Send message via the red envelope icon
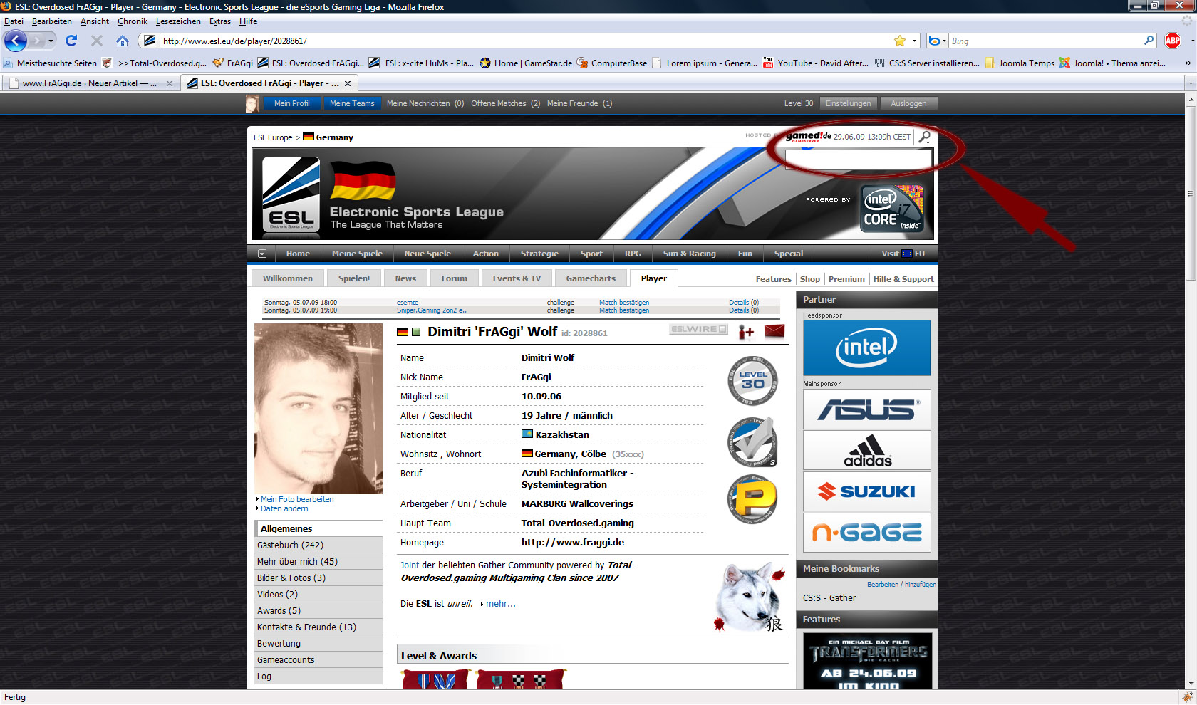This screenshot has height=705, width=1197. 774,331
